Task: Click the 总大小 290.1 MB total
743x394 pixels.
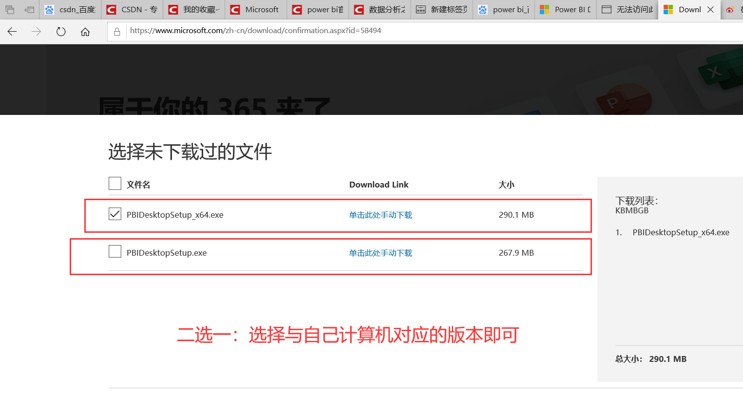Action: (651, 359)
